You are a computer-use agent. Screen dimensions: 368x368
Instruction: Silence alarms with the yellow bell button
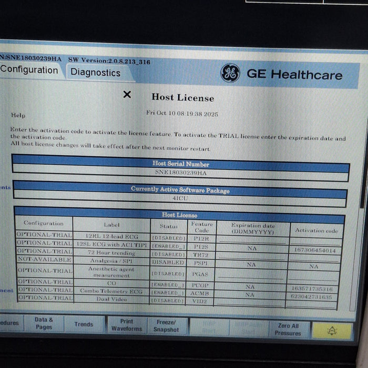(x=332, y=331)
